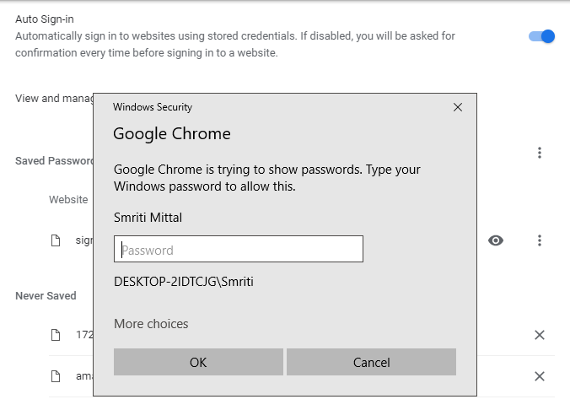Viewport: 570px width, 410px height.
Task: Click the DESKTOP-2IDTCJG\Smriti account text
Action: (x=184, y=282)
